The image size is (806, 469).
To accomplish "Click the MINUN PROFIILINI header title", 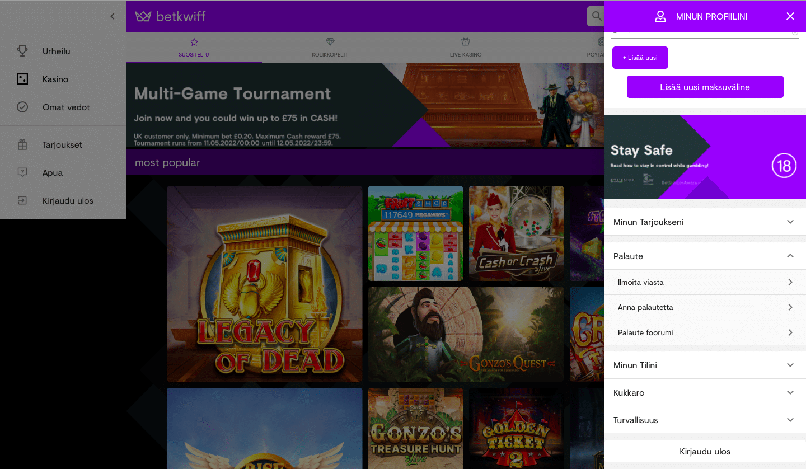I will tap(712, 16).
